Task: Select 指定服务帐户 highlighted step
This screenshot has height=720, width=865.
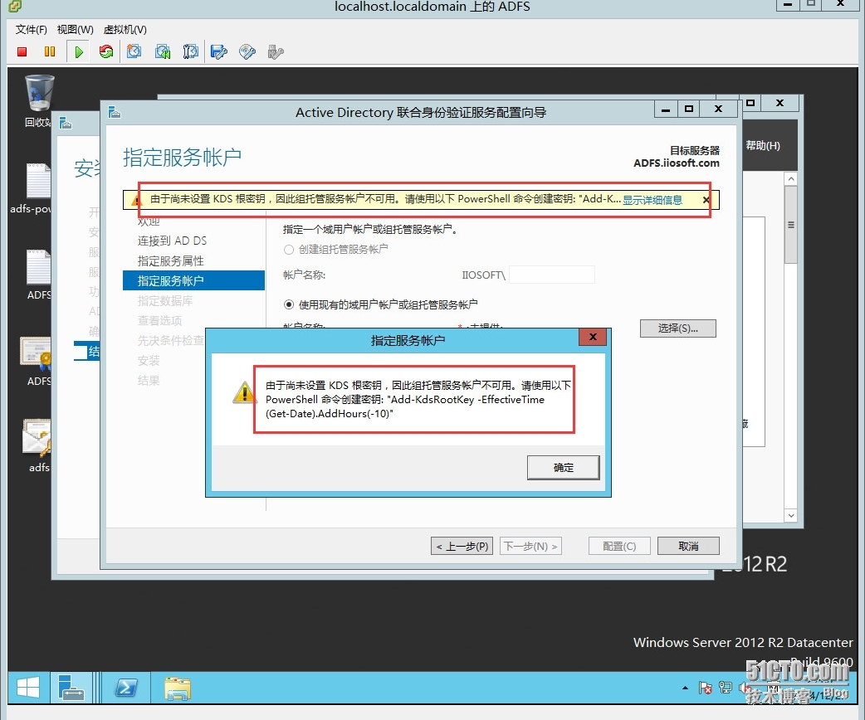Action: point(193,280)
